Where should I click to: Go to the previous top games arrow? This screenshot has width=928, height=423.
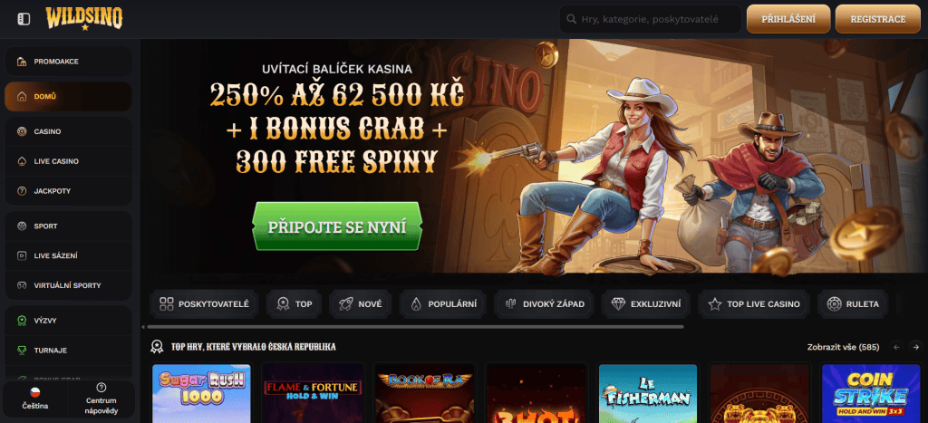[896, 347]
